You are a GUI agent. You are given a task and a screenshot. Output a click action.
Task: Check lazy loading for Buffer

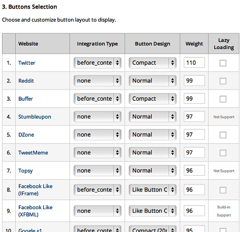(223, 99)
